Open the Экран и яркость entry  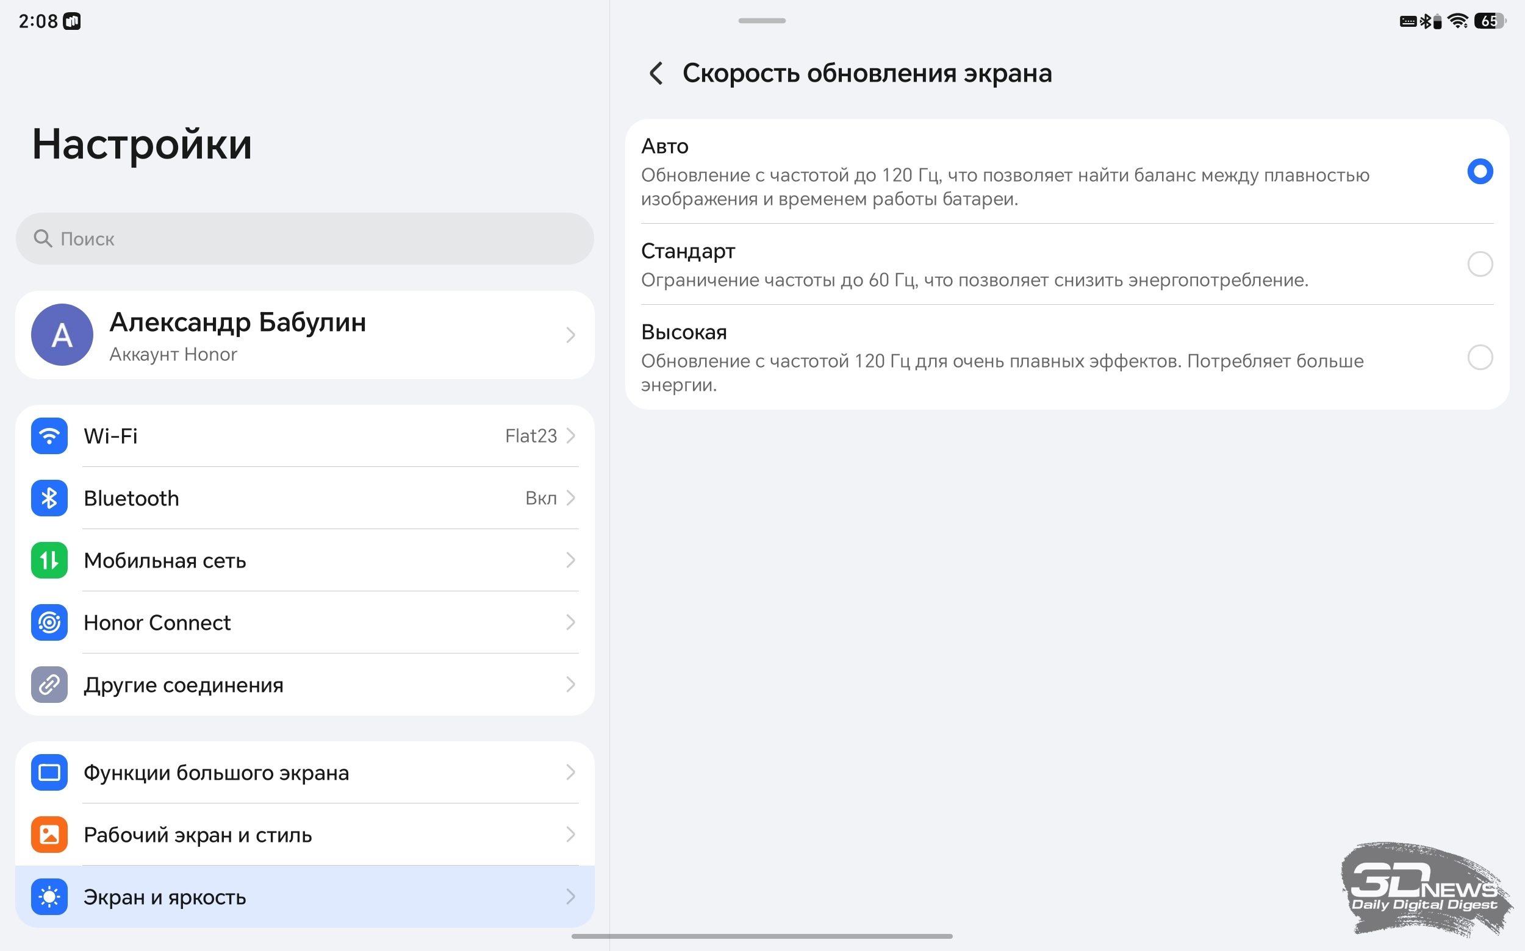(304, 897)
